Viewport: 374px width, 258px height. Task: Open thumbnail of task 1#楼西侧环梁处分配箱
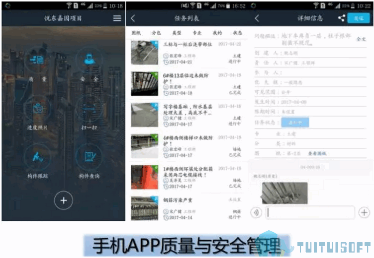click(145, 177)
